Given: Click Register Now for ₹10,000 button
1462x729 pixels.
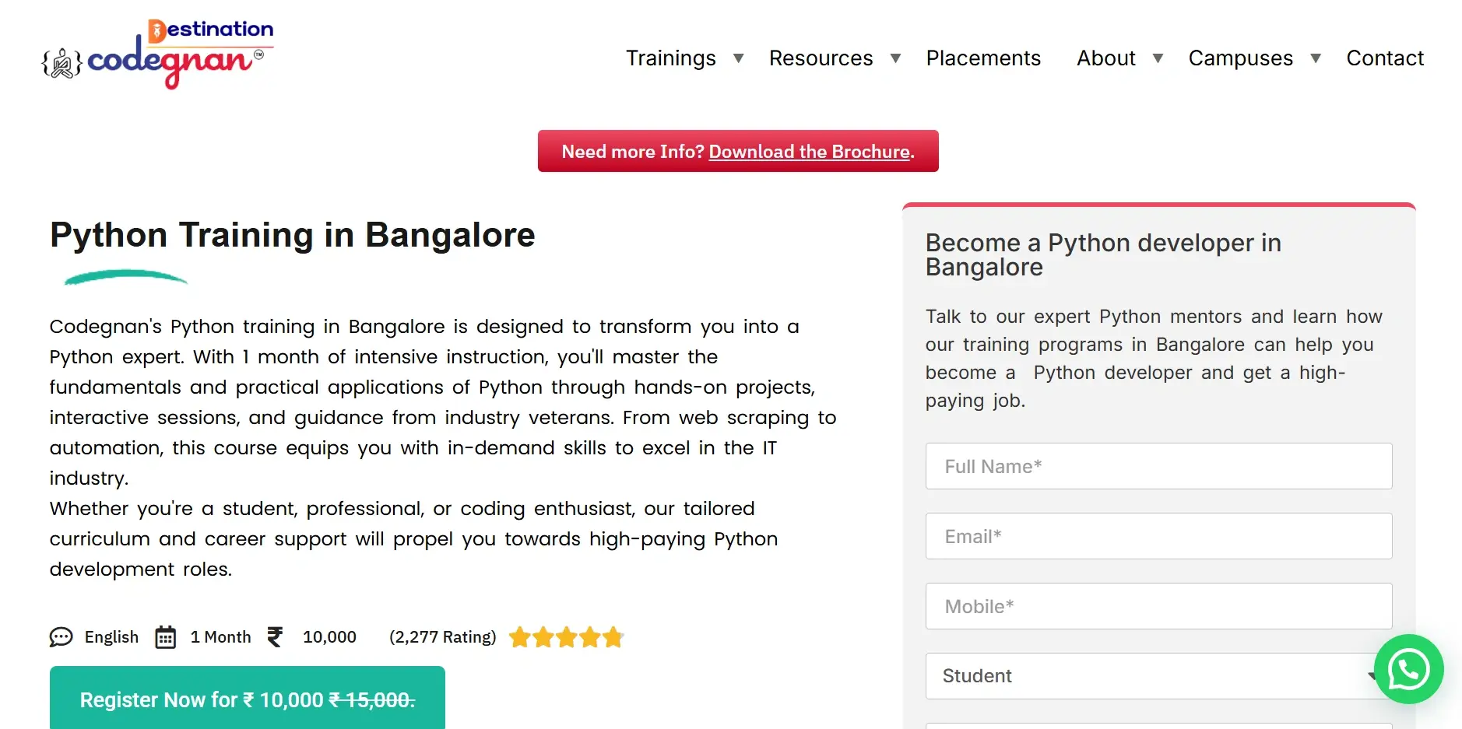Looking at the screenshot, I should [248, 698].
